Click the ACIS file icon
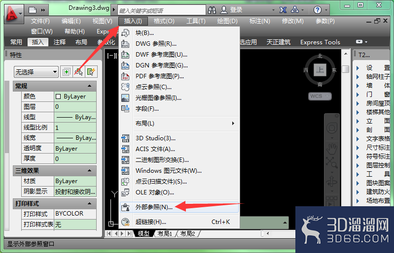The height and width of the screenshot is (253, 394). (125, 149)
